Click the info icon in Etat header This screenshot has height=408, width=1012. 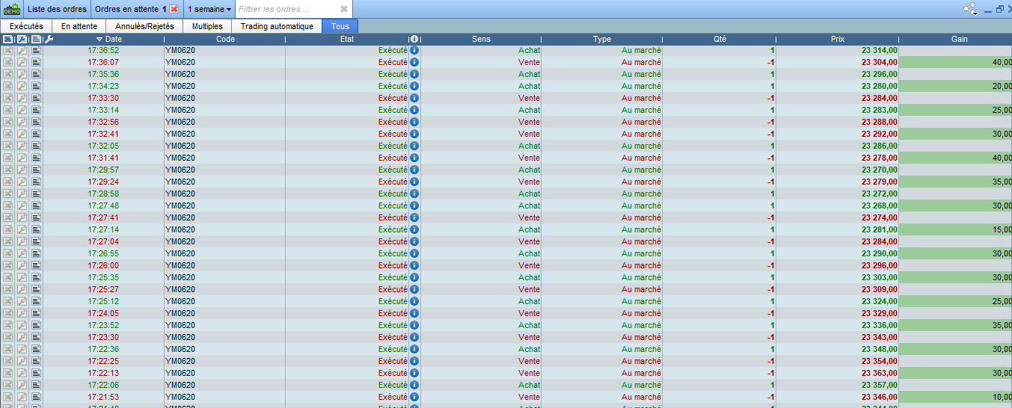(414, 39)
